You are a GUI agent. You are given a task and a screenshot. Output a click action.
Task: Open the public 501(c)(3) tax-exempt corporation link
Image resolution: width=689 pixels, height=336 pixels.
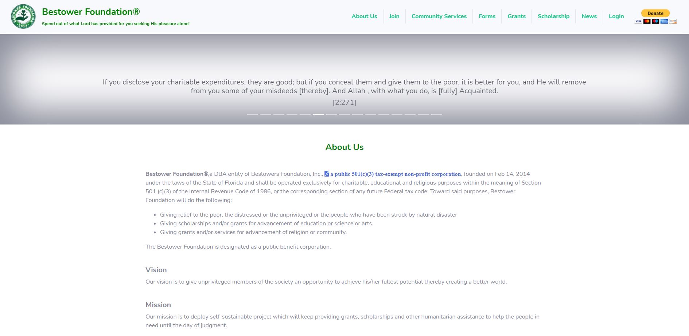[396, 174]
